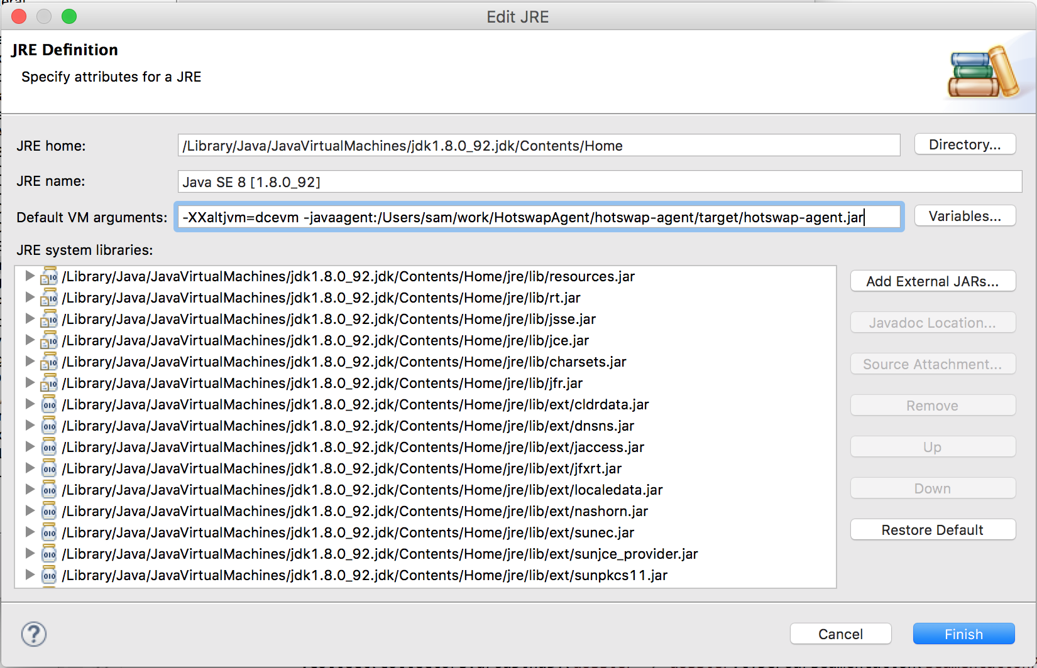Screen dimensions: 1037x668
Task: Click the jar icon next to cldrdata.jar
Action: (x=49, y=405)
